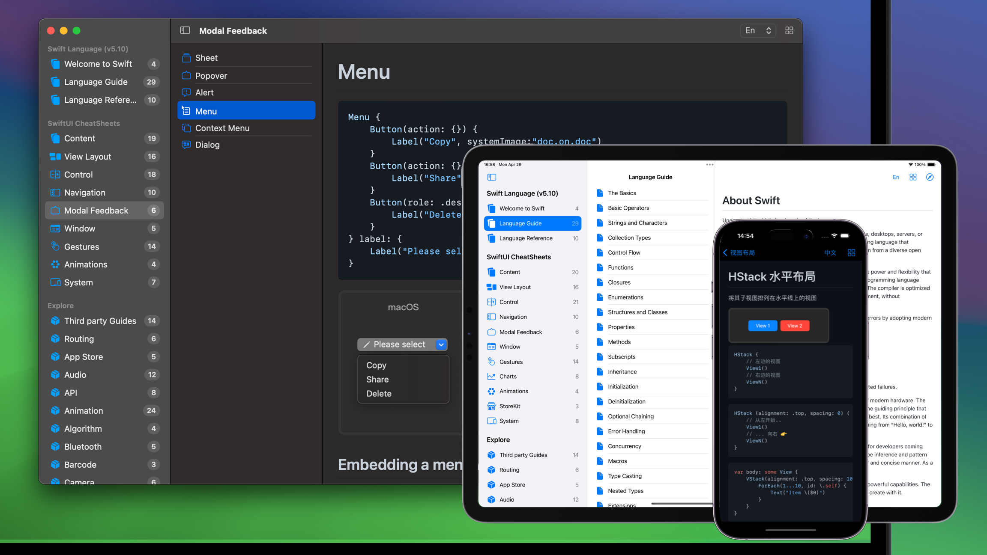Open Audio in iPad sidebar
The image size is (987, 555).
[532, 500]
